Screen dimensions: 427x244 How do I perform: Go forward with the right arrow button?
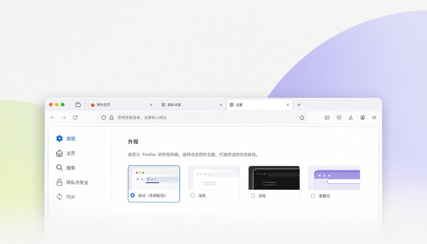[64, 117]
